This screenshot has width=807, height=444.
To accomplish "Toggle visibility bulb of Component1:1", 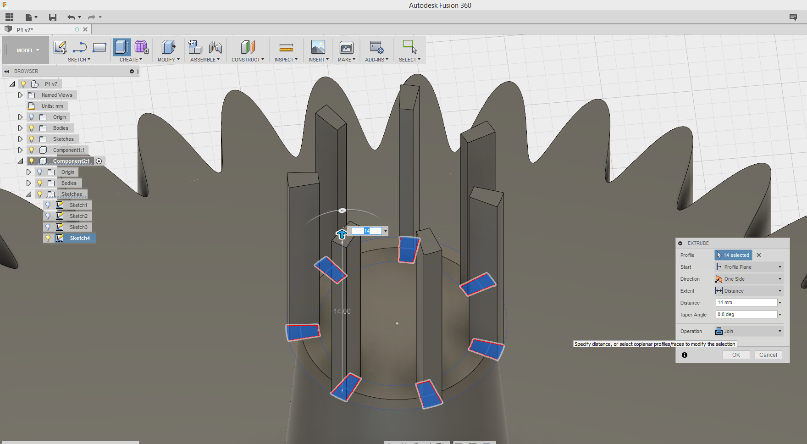I will pos(31,150).
